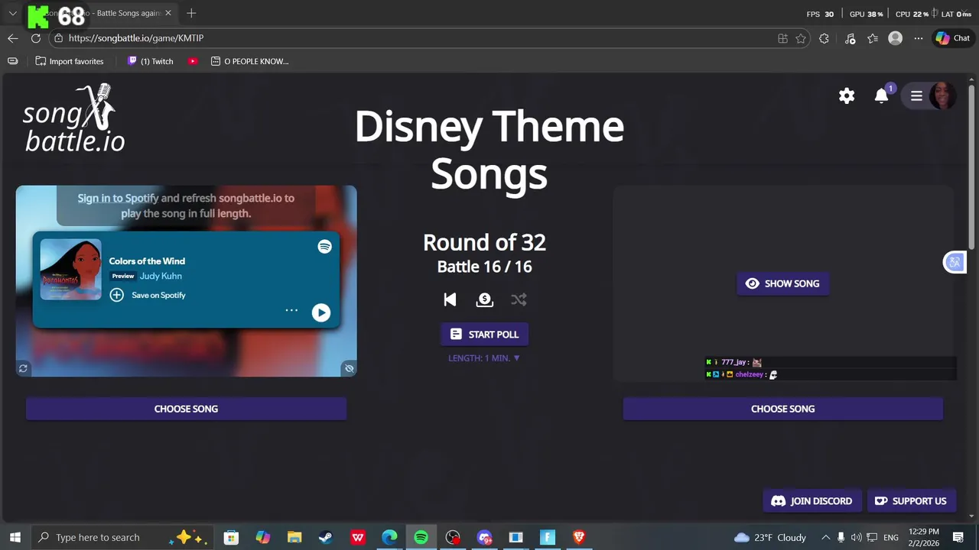Click chat username 777_jay

tap(733, 362)
